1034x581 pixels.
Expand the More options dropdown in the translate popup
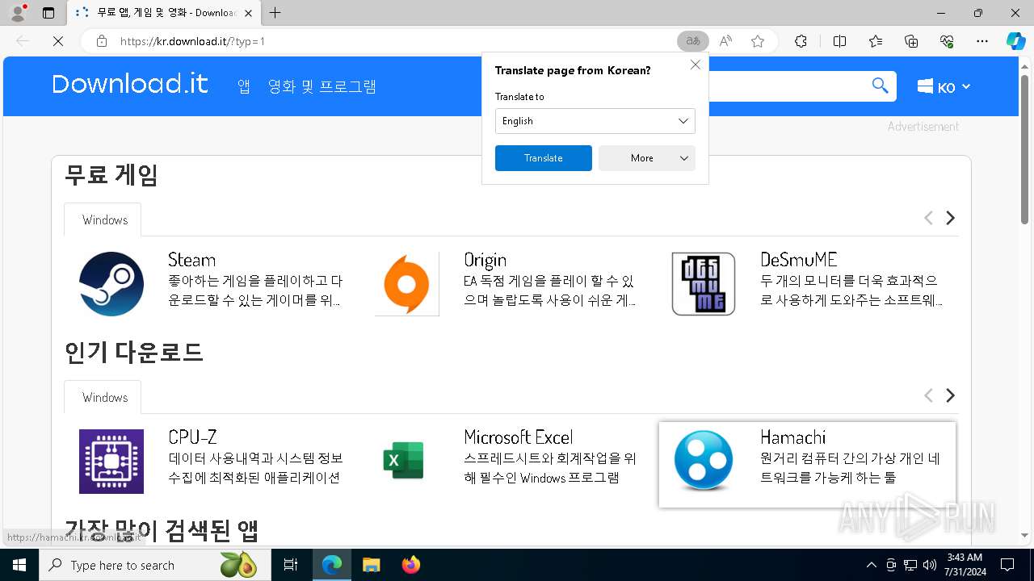[647, 158]
